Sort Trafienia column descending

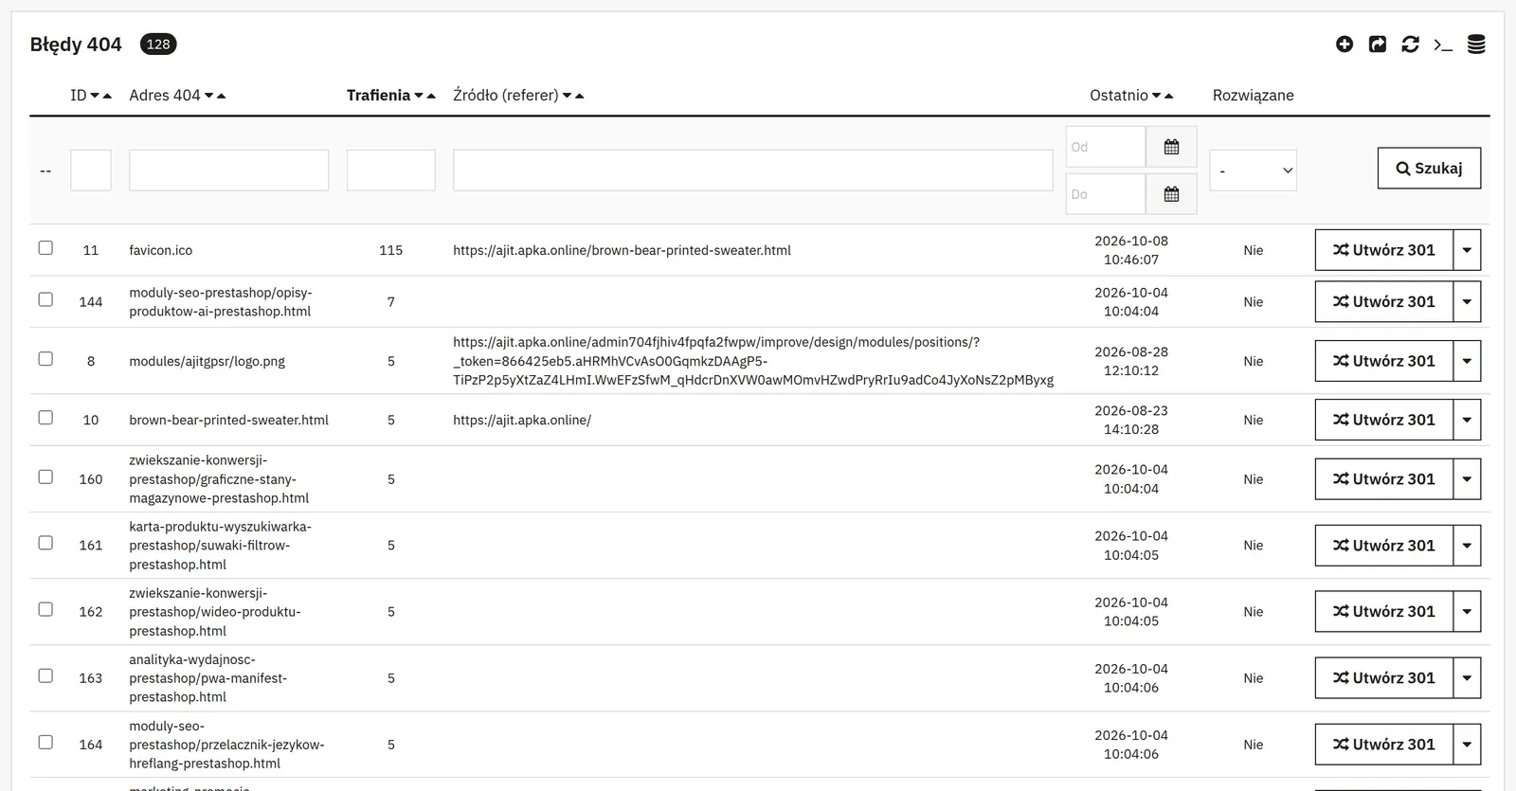(x=419, y=96)
